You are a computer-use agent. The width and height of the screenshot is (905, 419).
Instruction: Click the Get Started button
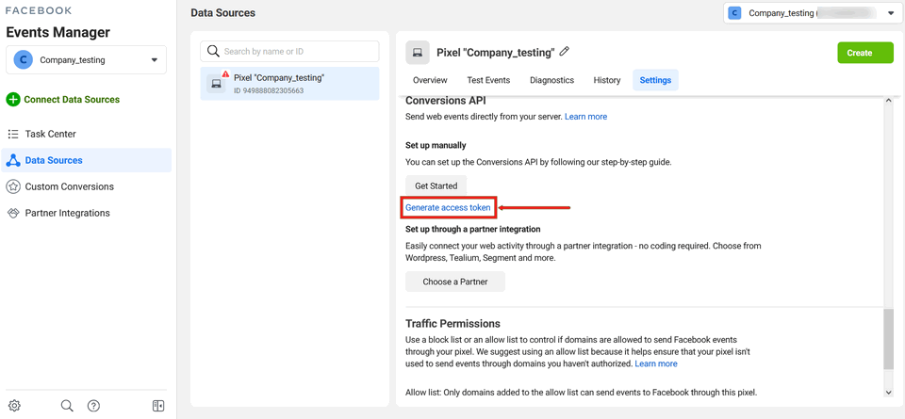[x=436, y=186]
